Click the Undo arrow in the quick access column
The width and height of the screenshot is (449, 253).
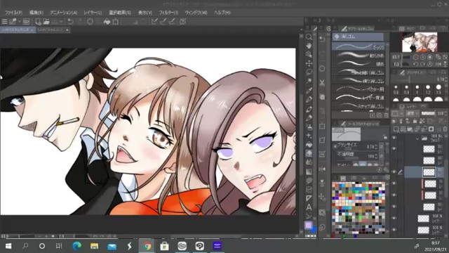click(322, 39)
